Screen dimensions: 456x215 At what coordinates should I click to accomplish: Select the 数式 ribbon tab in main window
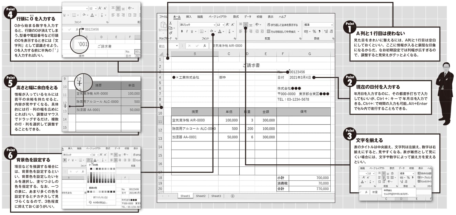pos(236,16)
